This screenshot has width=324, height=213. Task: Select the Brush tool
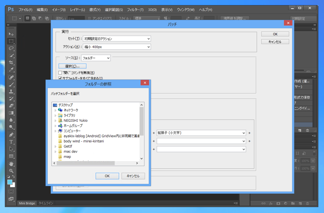[11, 85]
